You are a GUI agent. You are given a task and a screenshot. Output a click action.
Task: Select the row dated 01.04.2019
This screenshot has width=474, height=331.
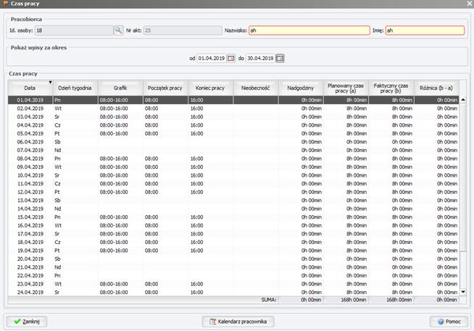point(233,100)
